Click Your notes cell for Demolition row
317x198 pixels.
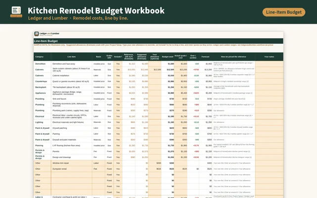269,64
